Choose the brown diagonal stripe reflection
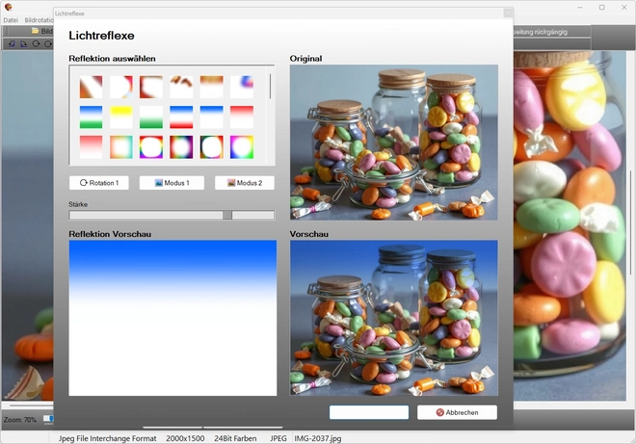The image size is (636, 444). (91, 87)
